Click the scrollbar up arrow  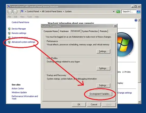[139, 20]
